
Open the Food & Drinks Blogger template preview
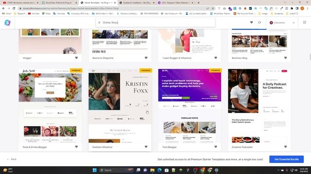[50, 106]
